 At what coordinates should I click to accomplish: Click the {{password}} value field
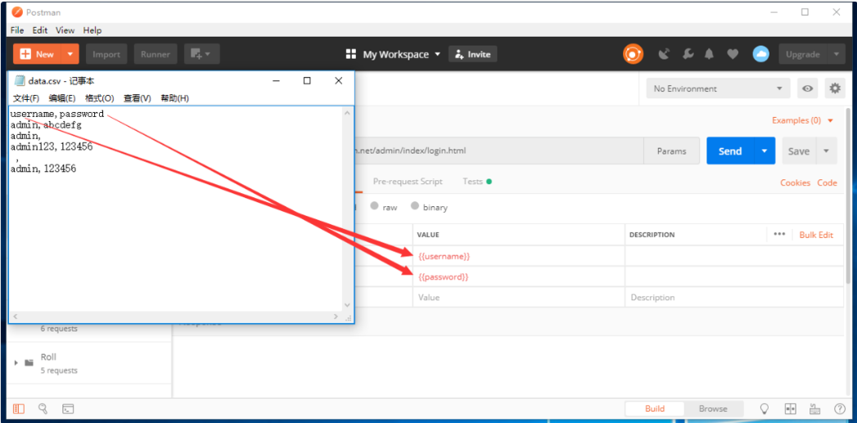click(519, 277)
